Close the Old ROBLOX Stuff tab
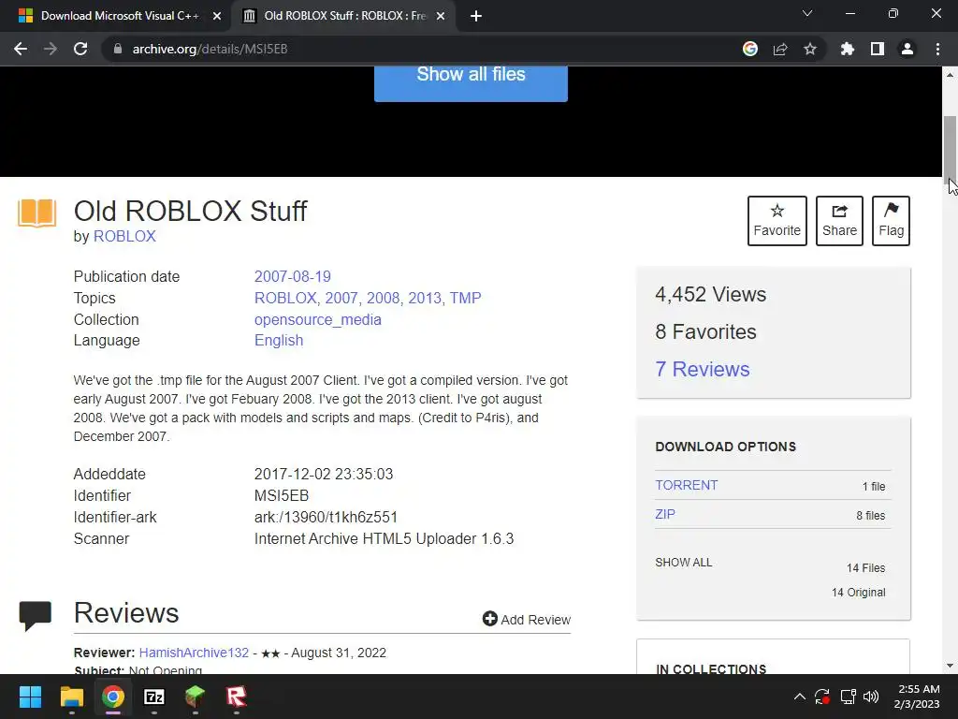 (441, 16)
